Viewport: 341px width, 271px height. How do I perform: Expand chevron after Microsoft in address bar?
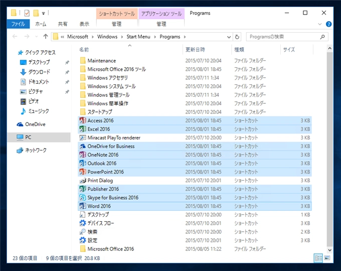tap(93, 37)
